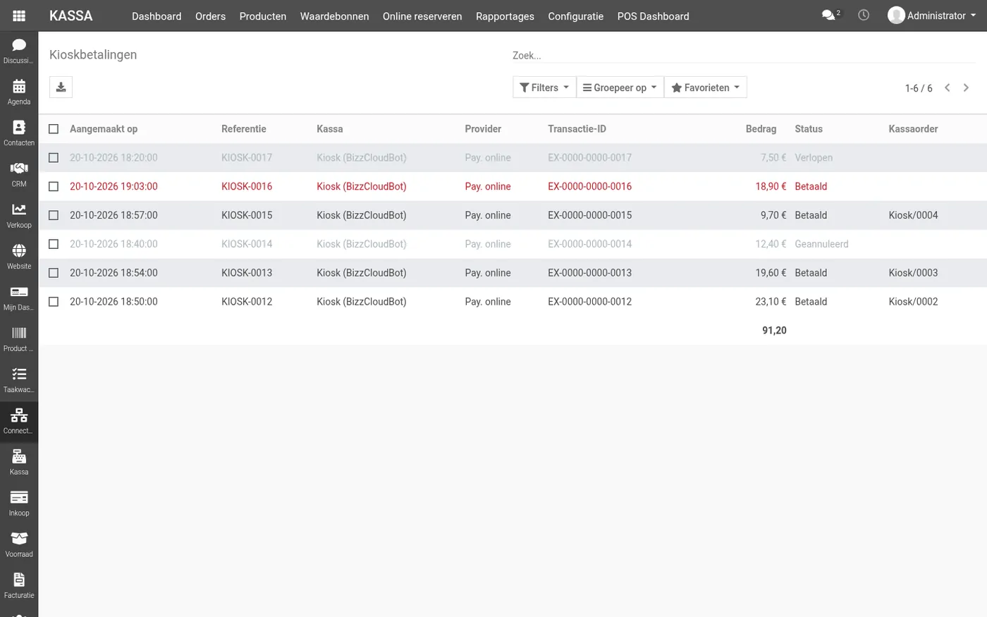The width and height of the screenshot is (987, 617).
Task: Click the export download icon button
Action: click(61, 87)
